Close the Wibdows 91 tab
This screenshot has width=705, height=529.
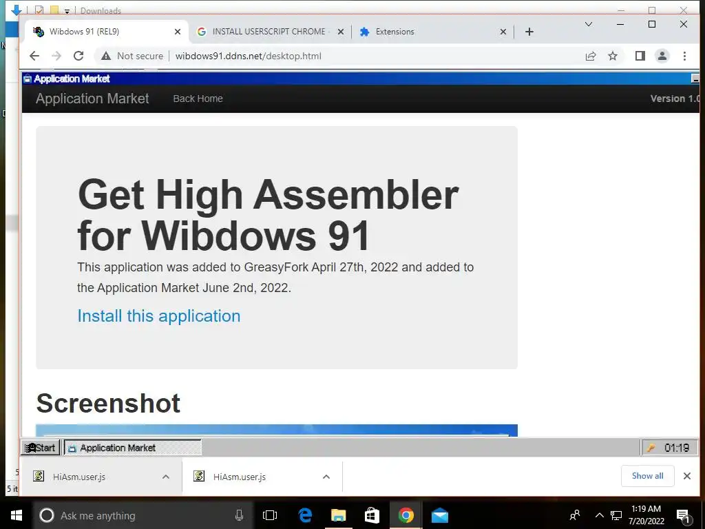pos(178,32)
